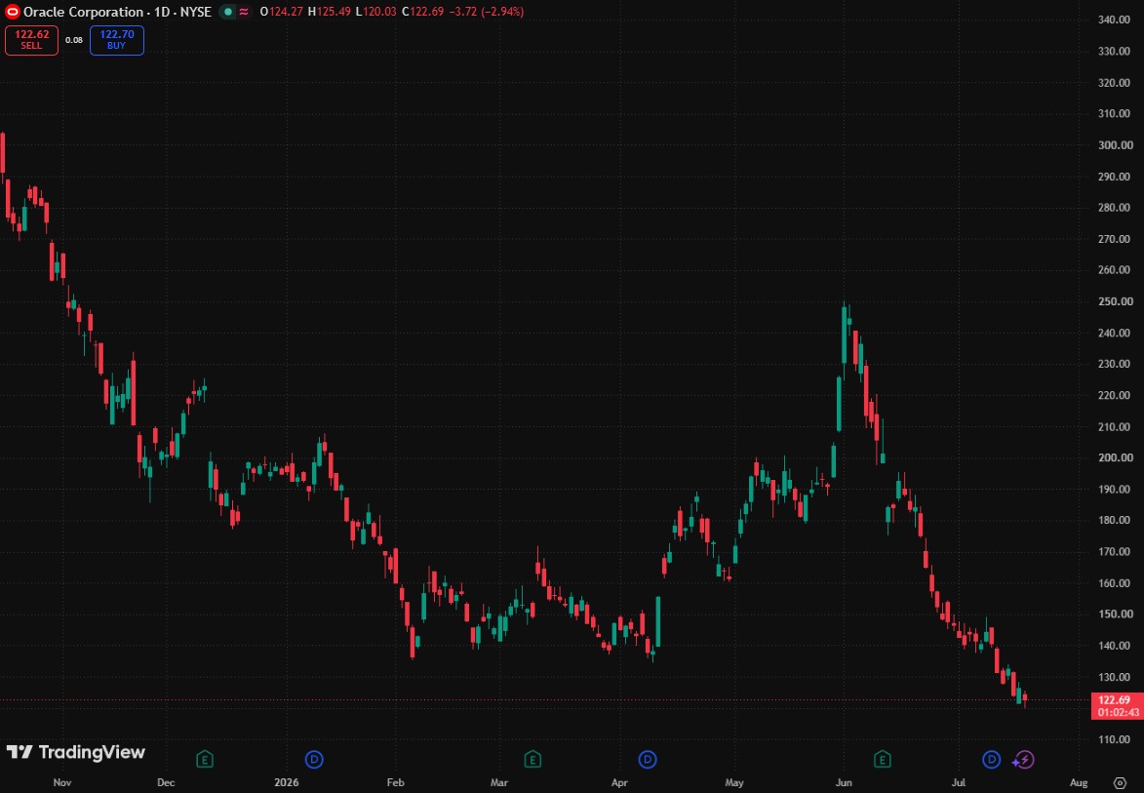
Task: Open the April dividend D marker
Action: point(648,760)
